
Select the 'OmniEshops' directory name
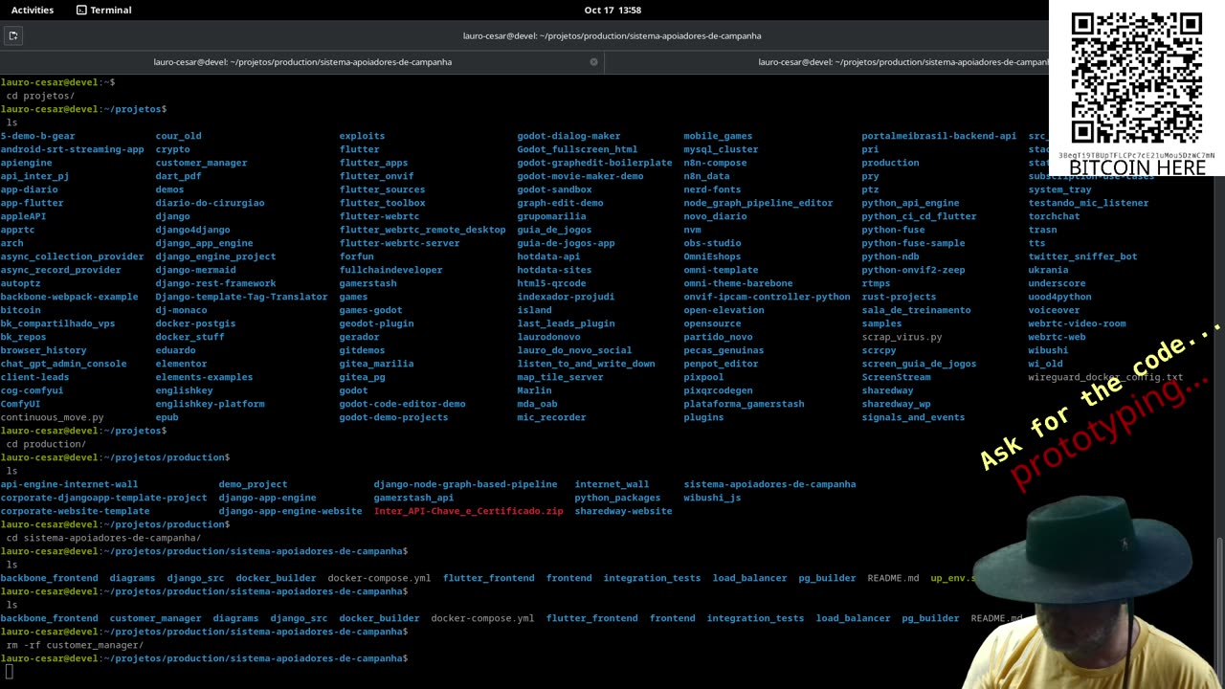(x=712, y=256)
